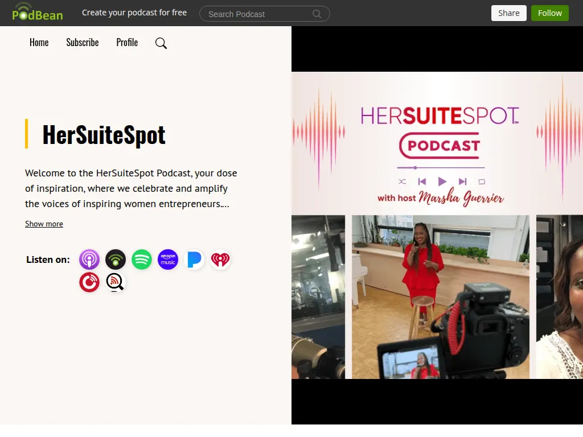Open the RSS search Listen Notes icon

pyautogui.click(x=116, y=282)
